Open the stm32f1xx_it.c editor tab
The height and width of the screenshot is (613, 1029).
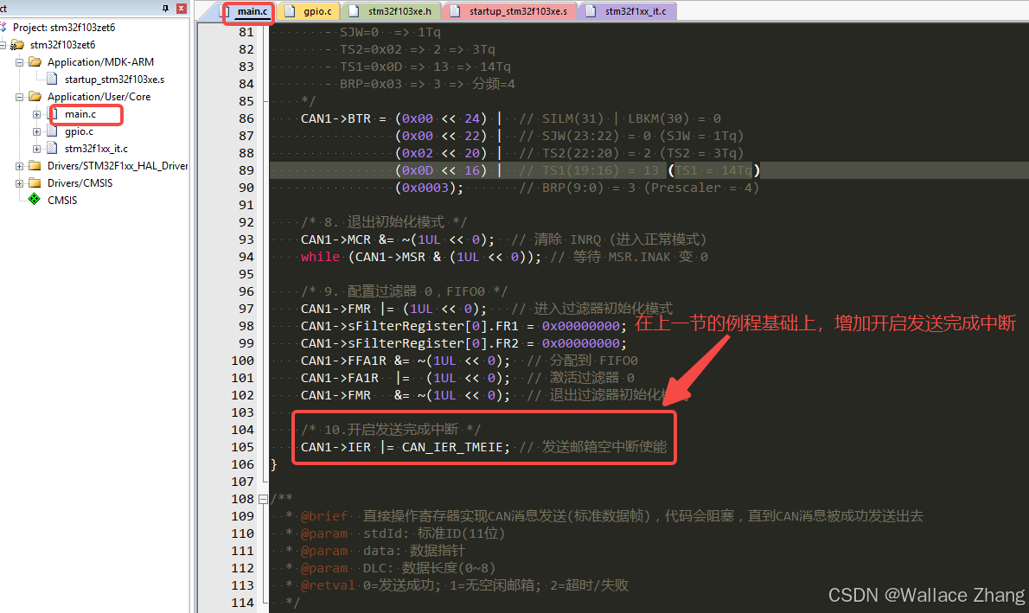tap(628, 11)
